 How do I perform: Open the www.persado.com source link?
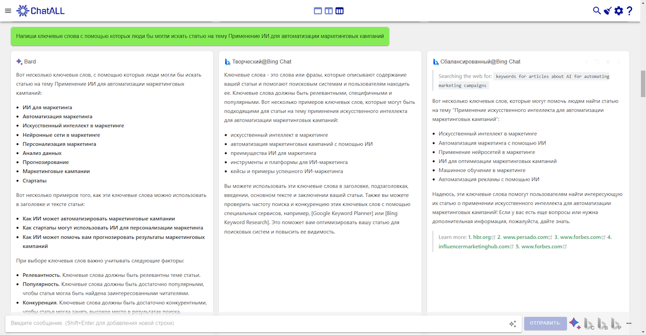pyautogui.click(x=525, y=237)
